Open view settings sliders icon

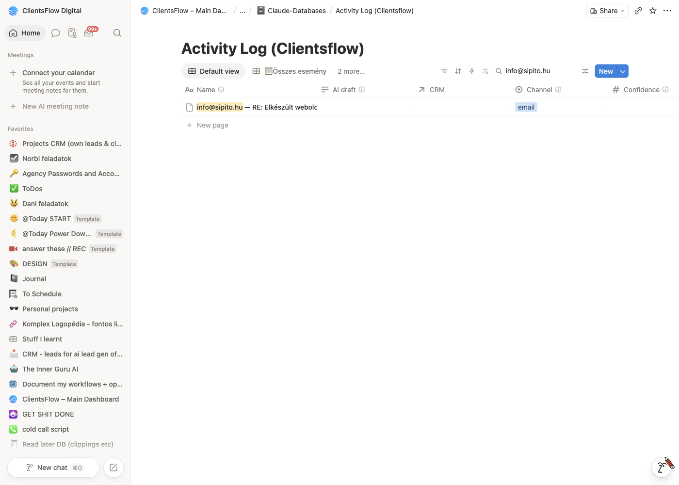pyautogui.click(x=585, y=71)
